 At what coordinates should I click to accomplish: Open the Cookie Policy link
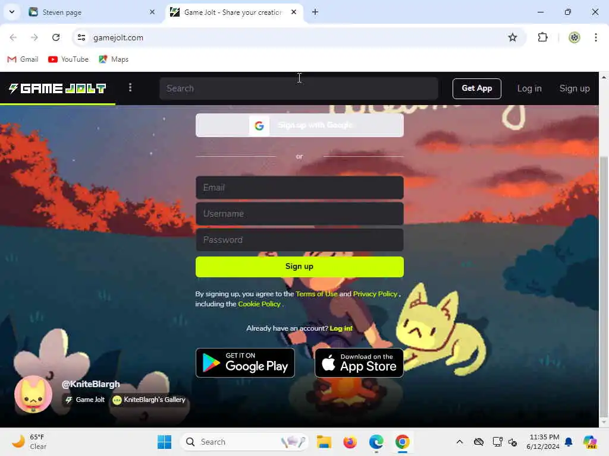[x=259, y=304]
